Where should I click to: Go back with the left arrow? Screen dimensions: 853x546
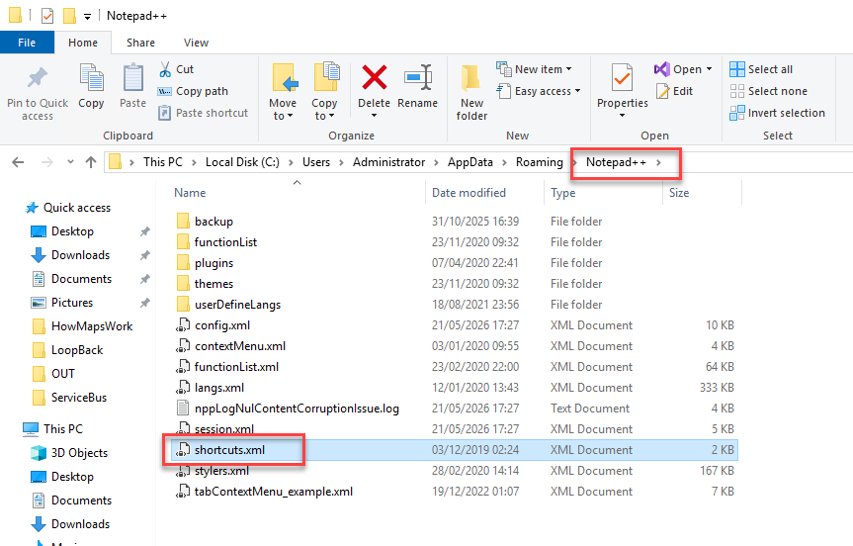tap(18, 162)
